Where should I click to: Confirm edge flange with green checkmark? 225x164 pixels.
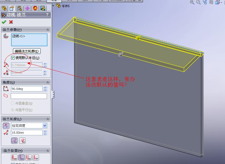click(4, 22)
